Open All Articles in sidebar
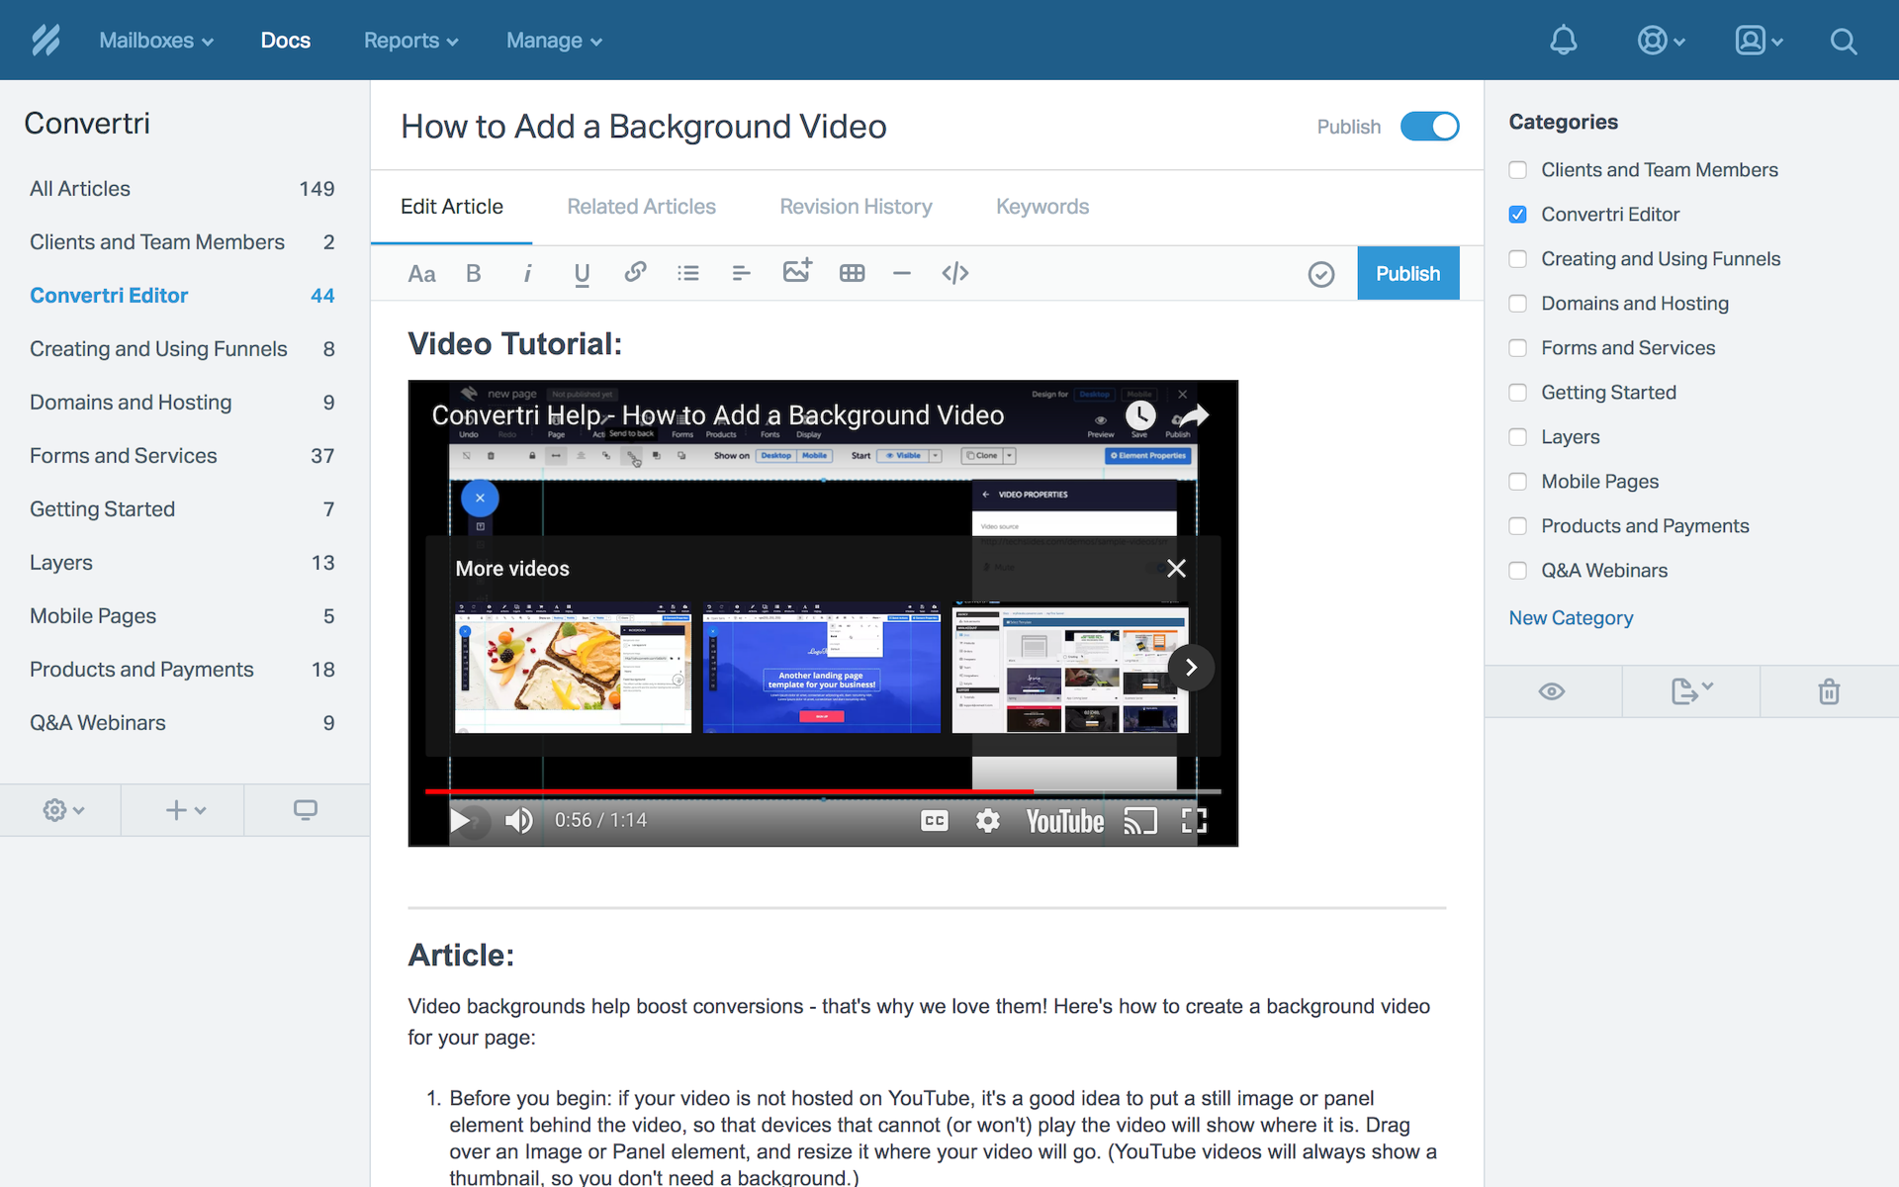 pyautogui.click(x=183, y=189)
